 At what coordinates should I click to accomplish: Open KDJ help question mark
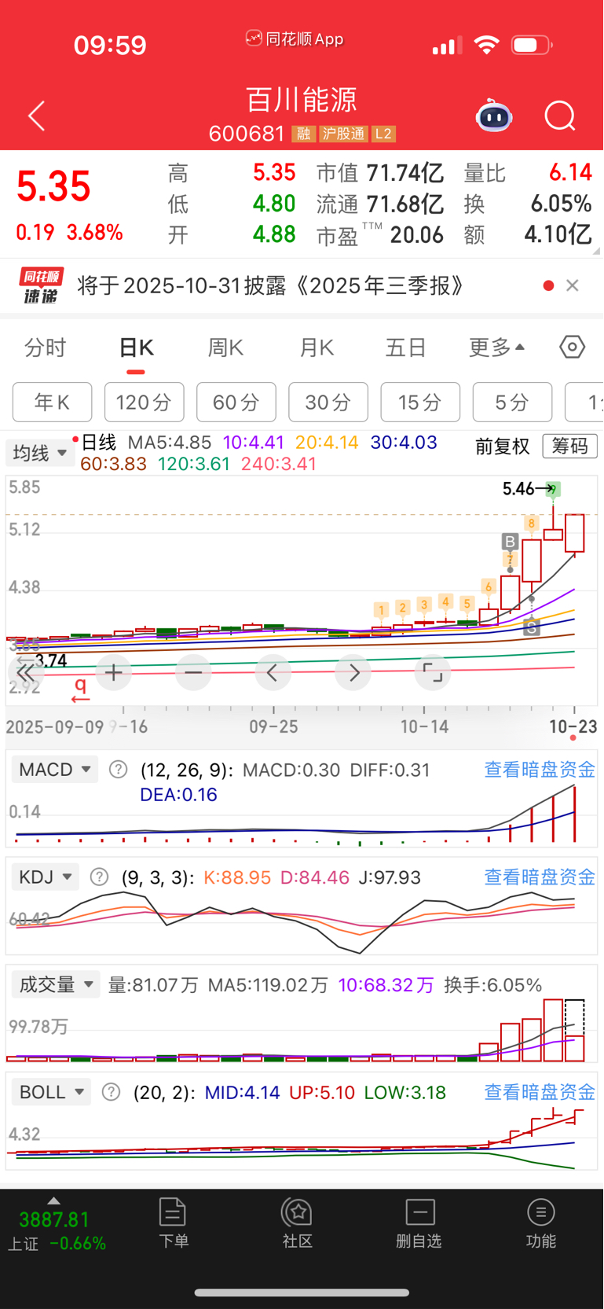click(99, 877)
